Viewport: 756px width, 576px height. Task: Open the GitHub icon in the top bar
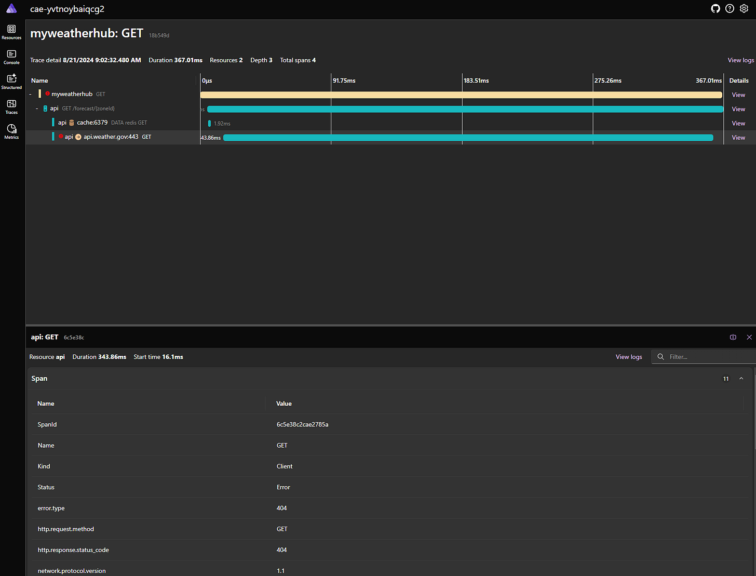click(715, 8)
